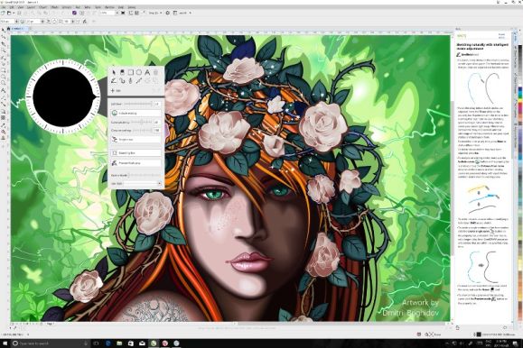Click the trash icon in floating toolbox
The height and width of the screenshot is (348, 523).
[155, 72]
